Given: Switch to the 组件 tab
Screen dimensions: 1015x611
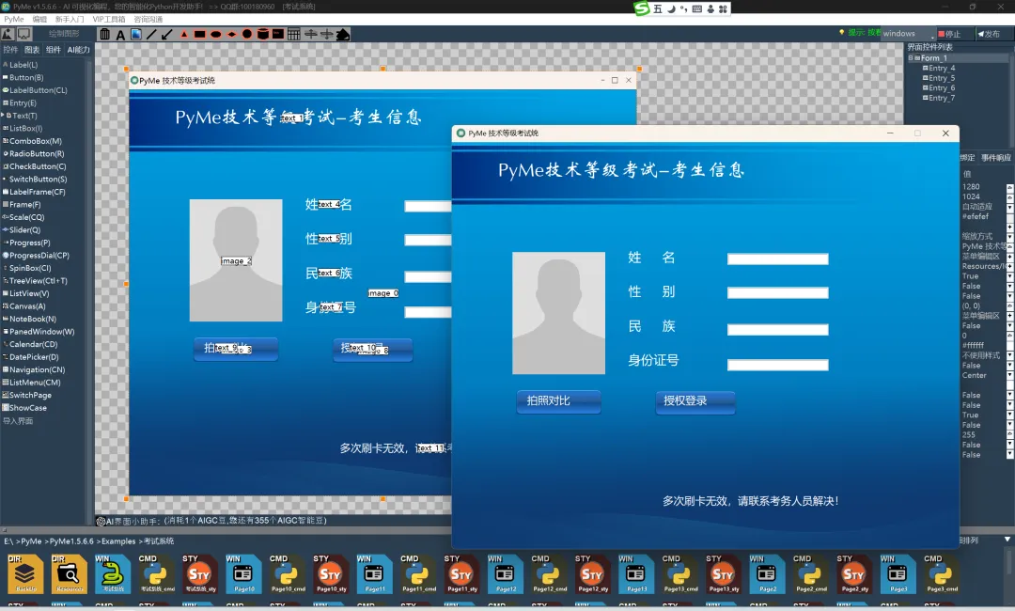Looking at the screenshot, I should point(53,50).
